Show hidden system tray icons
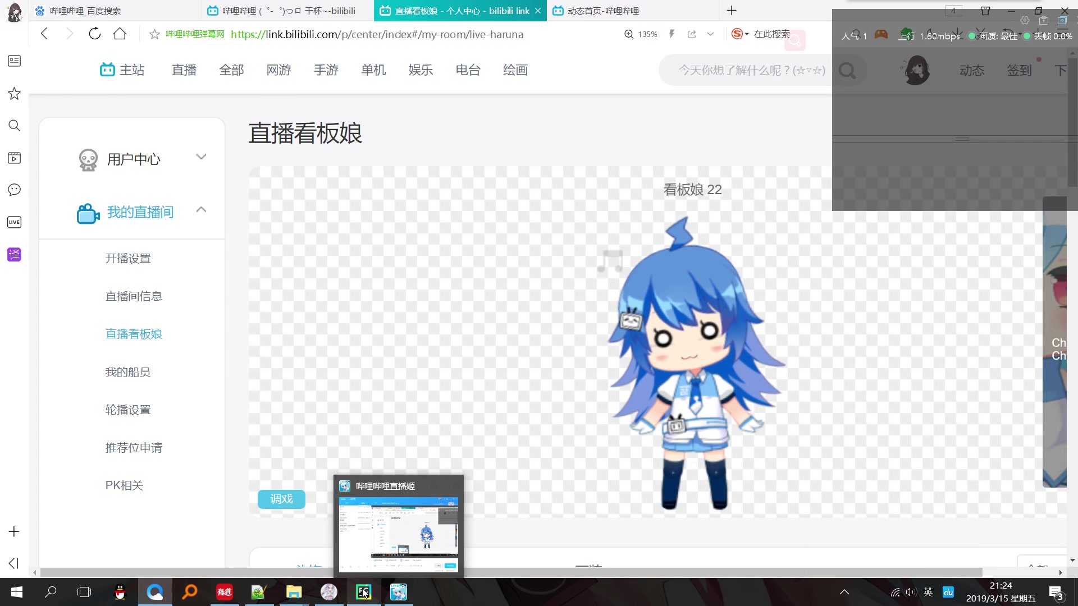The image size is (1078, 606). click(844, 592)
